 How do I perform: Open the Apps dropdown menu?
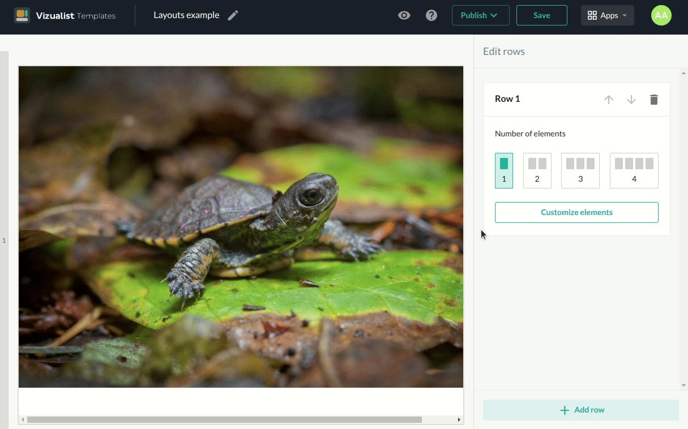(x=607, y=15)
